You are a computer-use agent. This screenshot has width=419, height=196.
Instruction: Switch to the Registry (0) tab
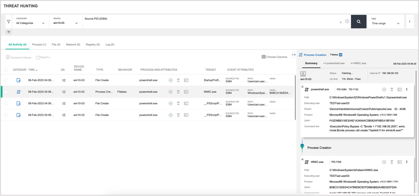tap(93, 45)
